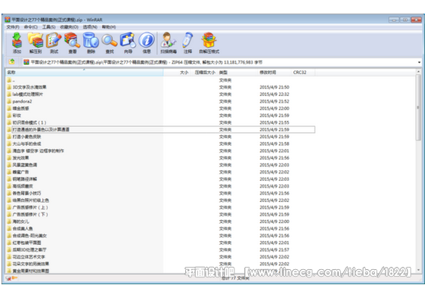Select the '红枣包装平面图' folder
This screenshot has height=285, width=437.
160,243
